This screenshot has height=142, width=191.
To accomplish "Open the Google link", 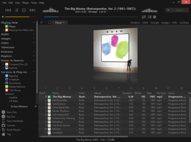I will (x=155, y=23).
